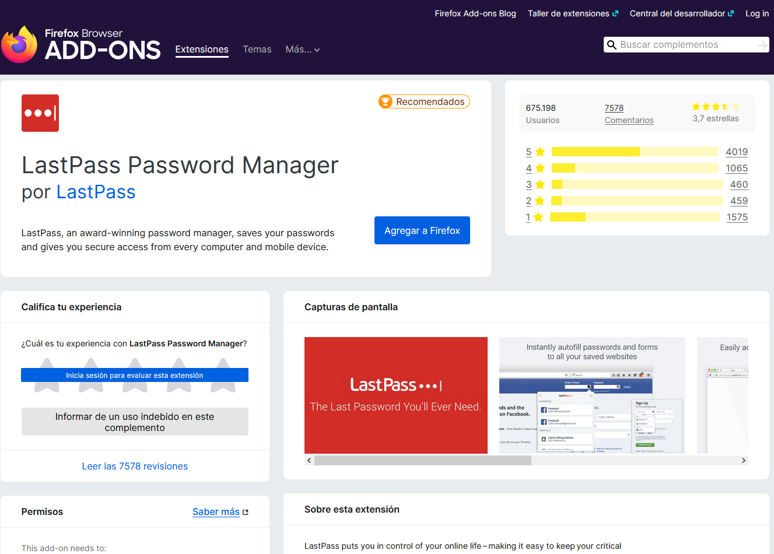This screenshot has width=774, height=554.
Task: Click the 1575 one-star count
Action: click(x=737, y=217)
